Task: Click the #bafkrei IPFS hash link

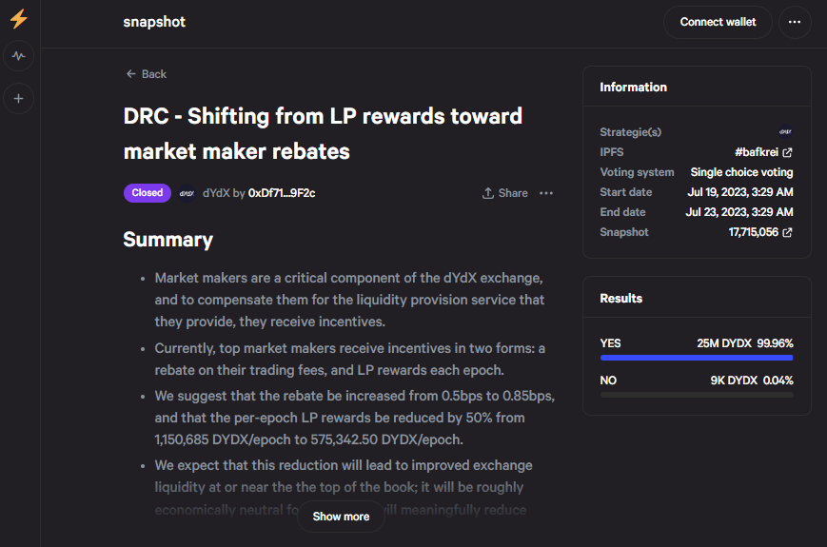Action: [757, 152]
